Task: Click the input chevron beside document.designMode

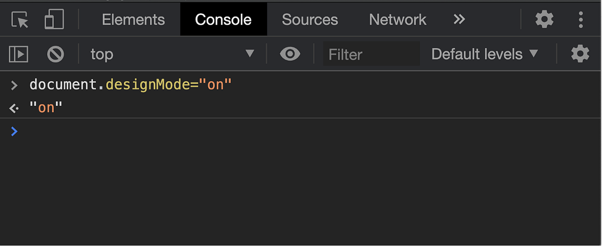Action: click(14, 85)
